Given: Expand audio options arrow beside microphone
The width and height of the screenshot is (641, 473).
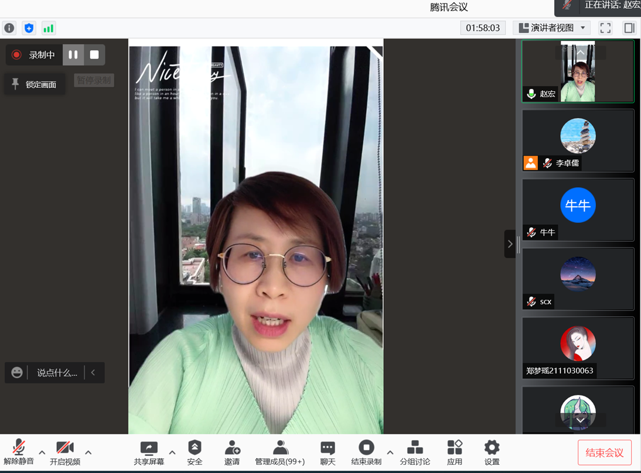Looking at the screenshot, I should 42,453.
